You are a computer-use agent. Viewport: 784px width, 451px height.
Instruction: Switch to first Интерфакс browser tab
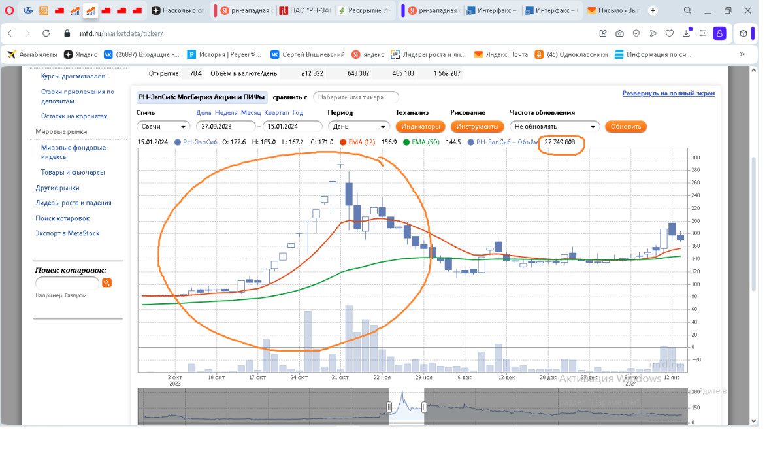(x=493, y=10)
